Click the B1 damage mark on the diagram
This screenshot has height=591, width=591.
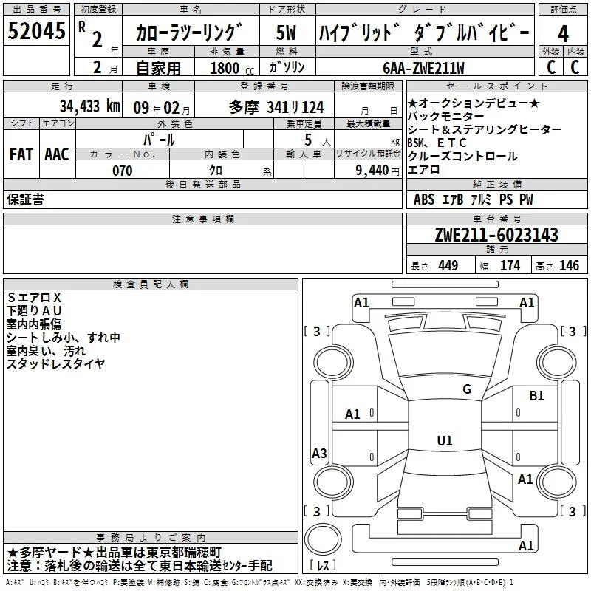[536, 396]
